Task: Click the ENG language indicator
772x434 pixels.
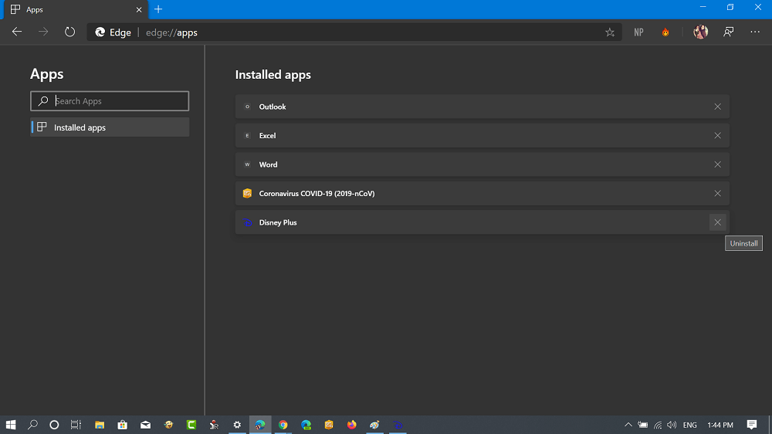Action: [x=689, y=425]
